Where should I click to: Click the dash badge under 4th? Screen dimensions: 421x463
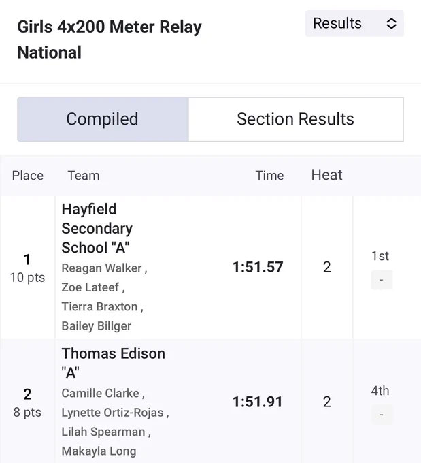click(382, 415)
